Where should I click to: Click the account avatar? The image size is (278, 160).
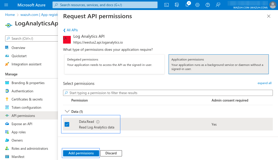tap(273, 5)
